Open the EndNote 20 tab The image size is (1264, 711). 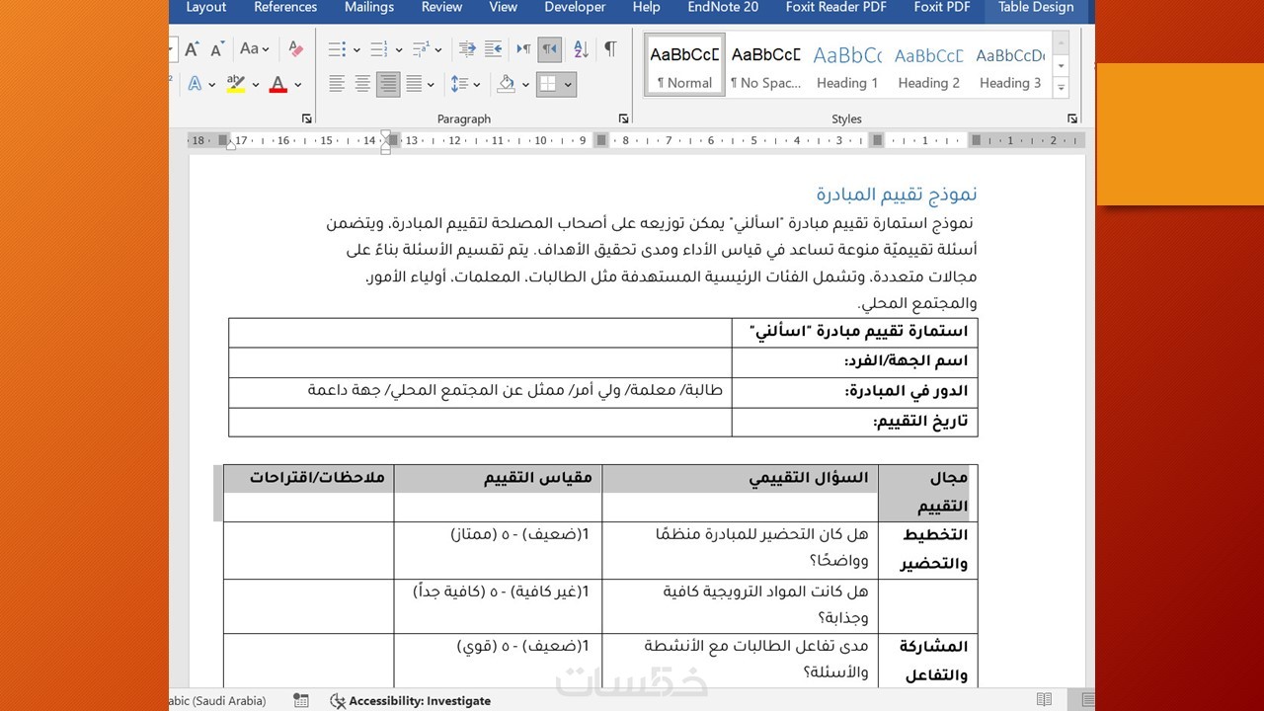point(723,7)
